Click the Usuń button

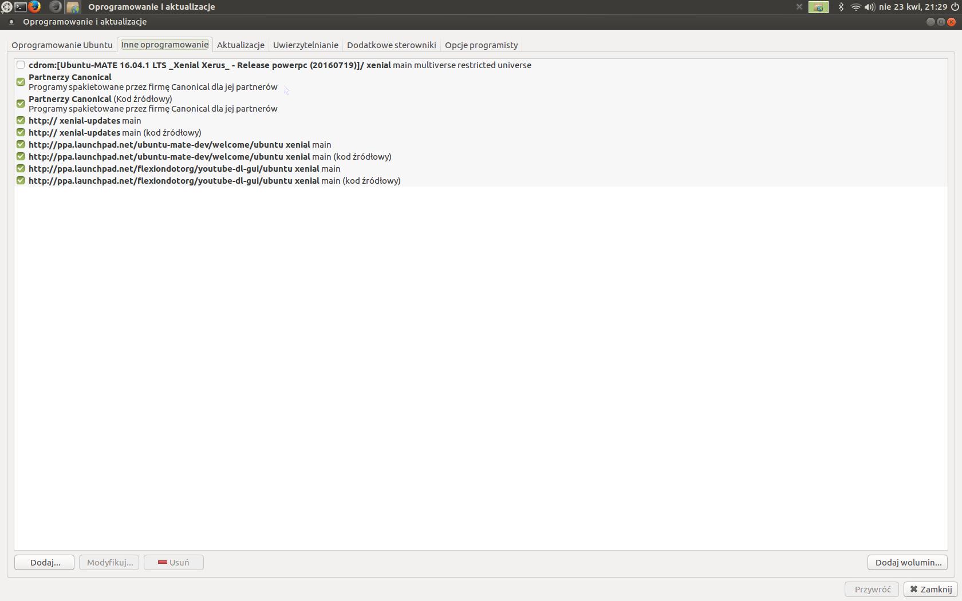pyautogui.click(x=174, y=563)
